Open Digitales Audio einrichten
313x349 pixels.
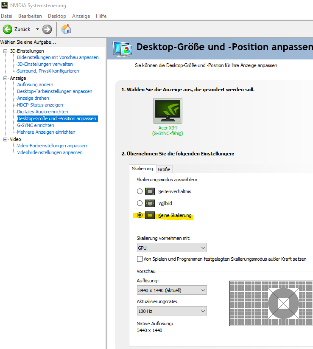point(42,112)
